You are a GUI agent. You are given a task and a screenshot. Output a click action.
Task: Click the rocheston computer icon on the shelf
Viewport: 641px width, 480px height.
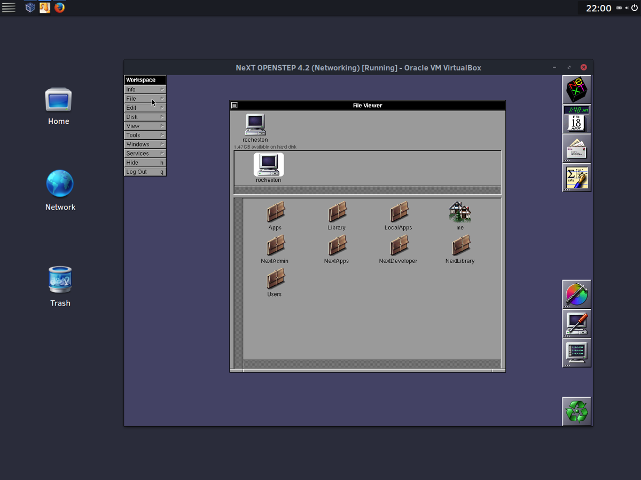pos(255,125)
